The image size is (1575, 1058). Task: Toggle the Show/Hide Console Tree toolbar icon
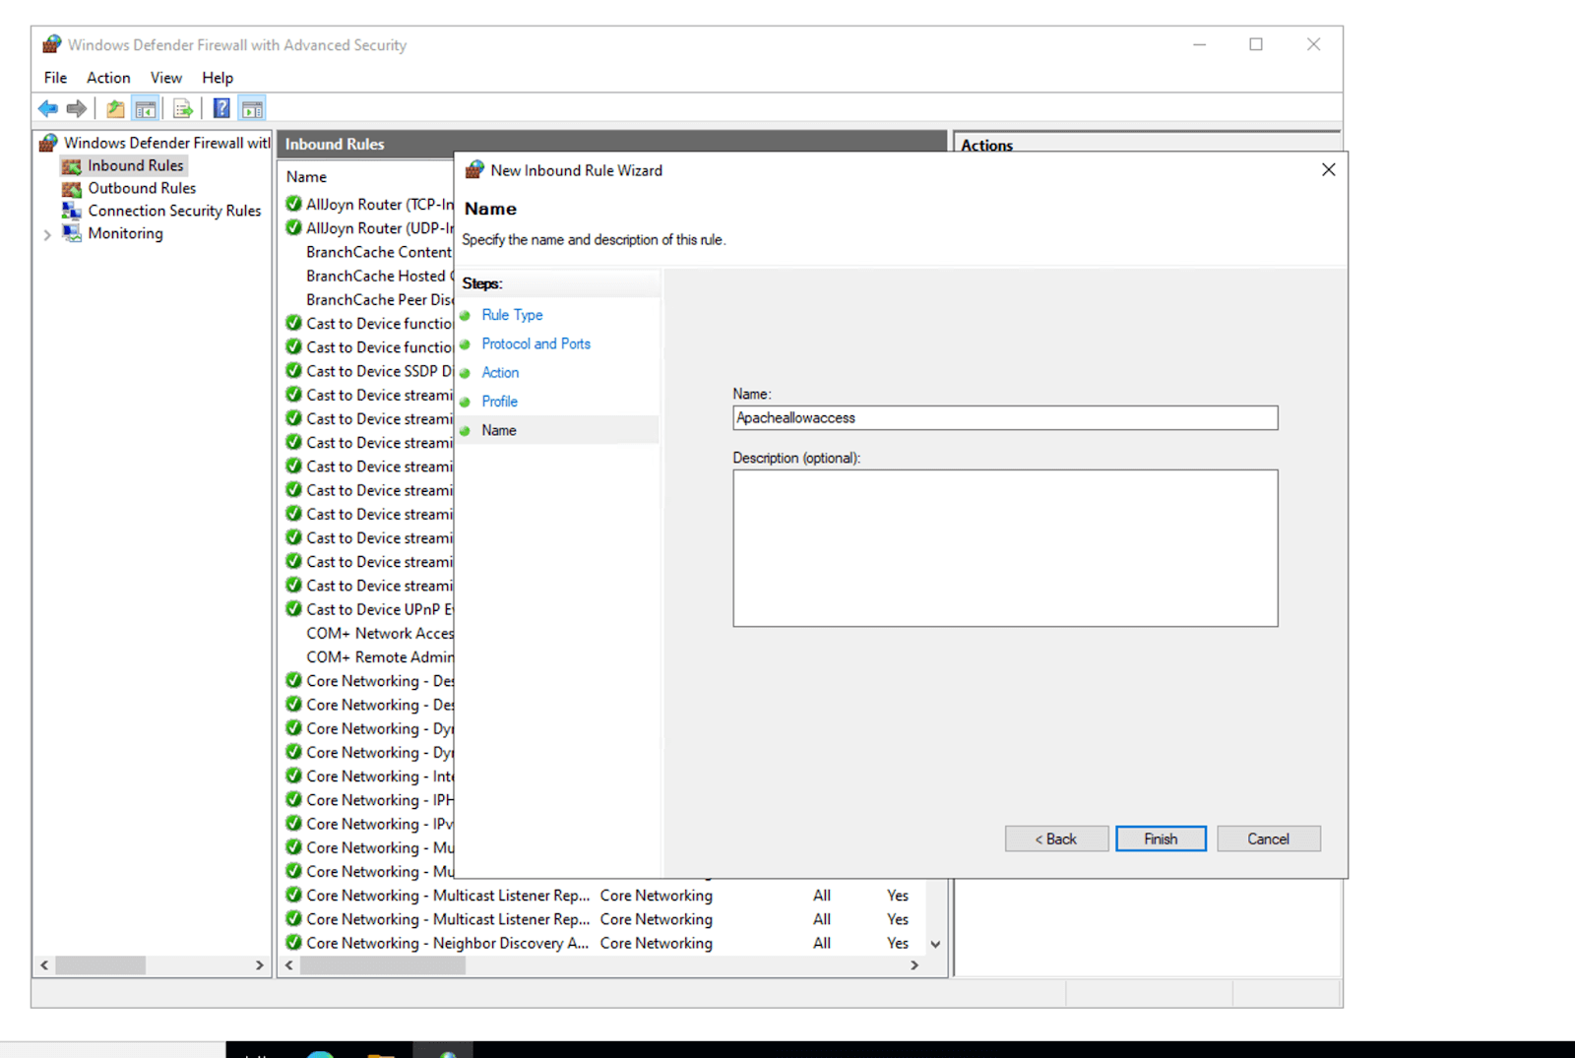145,108
